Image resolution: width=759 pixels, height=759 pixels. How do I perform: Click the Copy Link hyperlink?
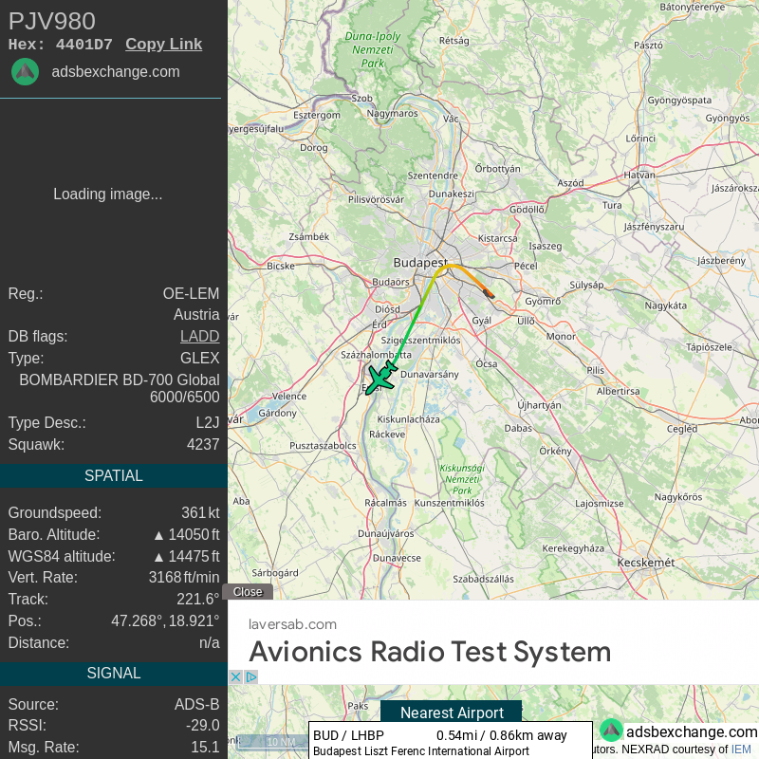(x=163, y=44)
